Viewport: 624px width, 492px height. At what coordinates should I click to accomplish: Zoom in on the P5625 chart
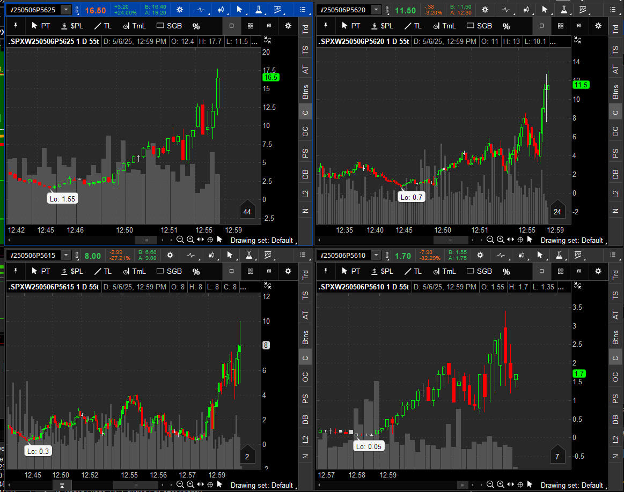click(x=190, y=240)
